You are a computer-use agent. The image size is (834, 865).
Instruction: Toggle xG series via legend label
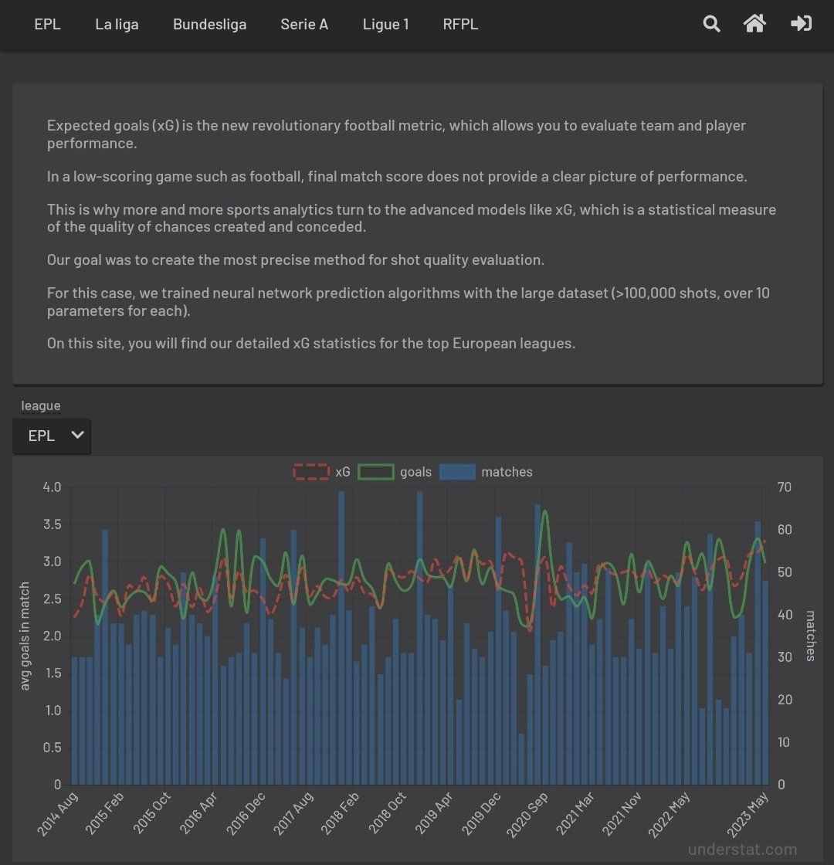click(342, 472)
